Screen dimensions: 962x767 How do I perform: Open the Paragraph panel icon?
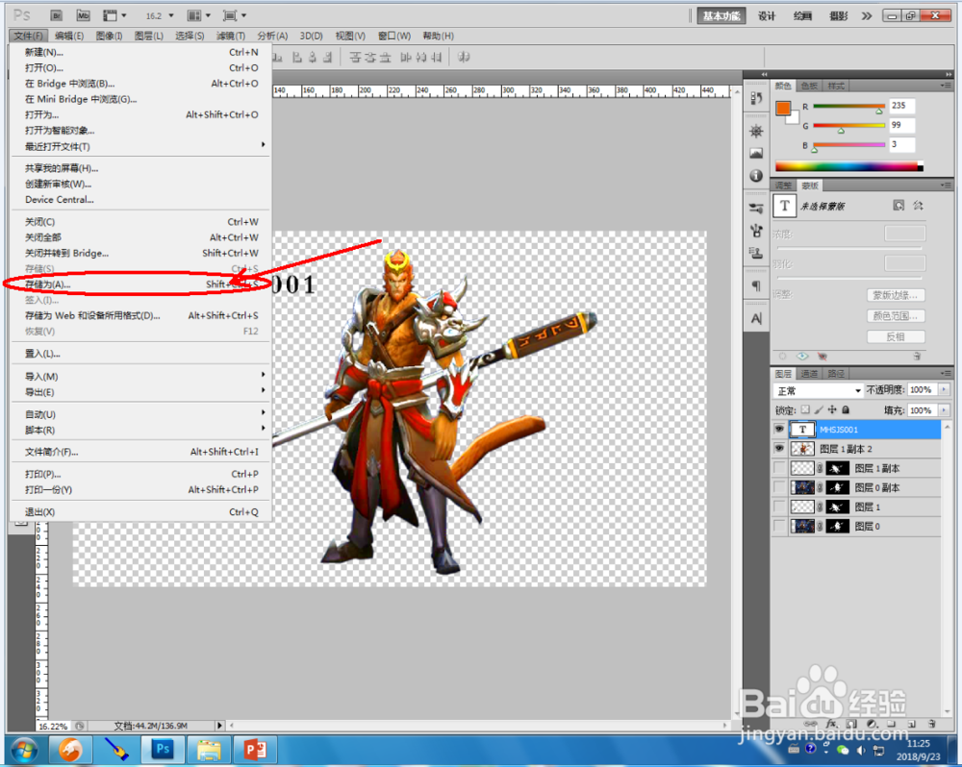pyautogui.click(x=756, y=285)
